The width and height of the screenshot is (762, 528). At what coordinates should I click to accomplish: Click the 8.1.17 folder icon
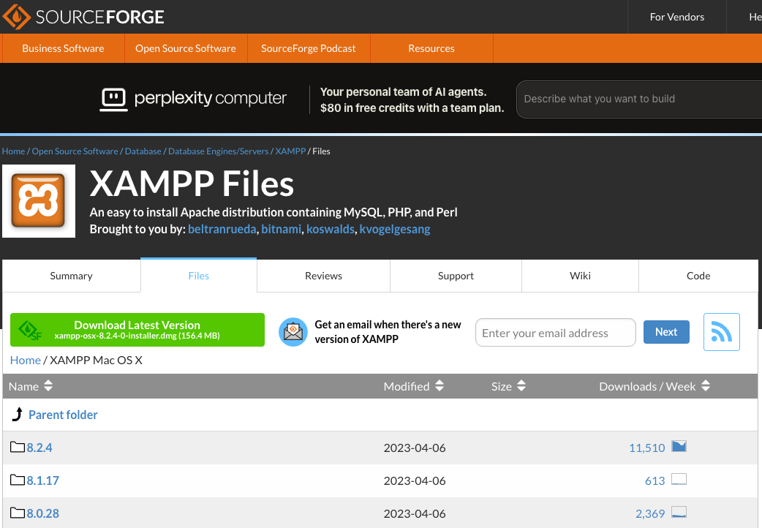pyautogui.click(x=18, y=480)
